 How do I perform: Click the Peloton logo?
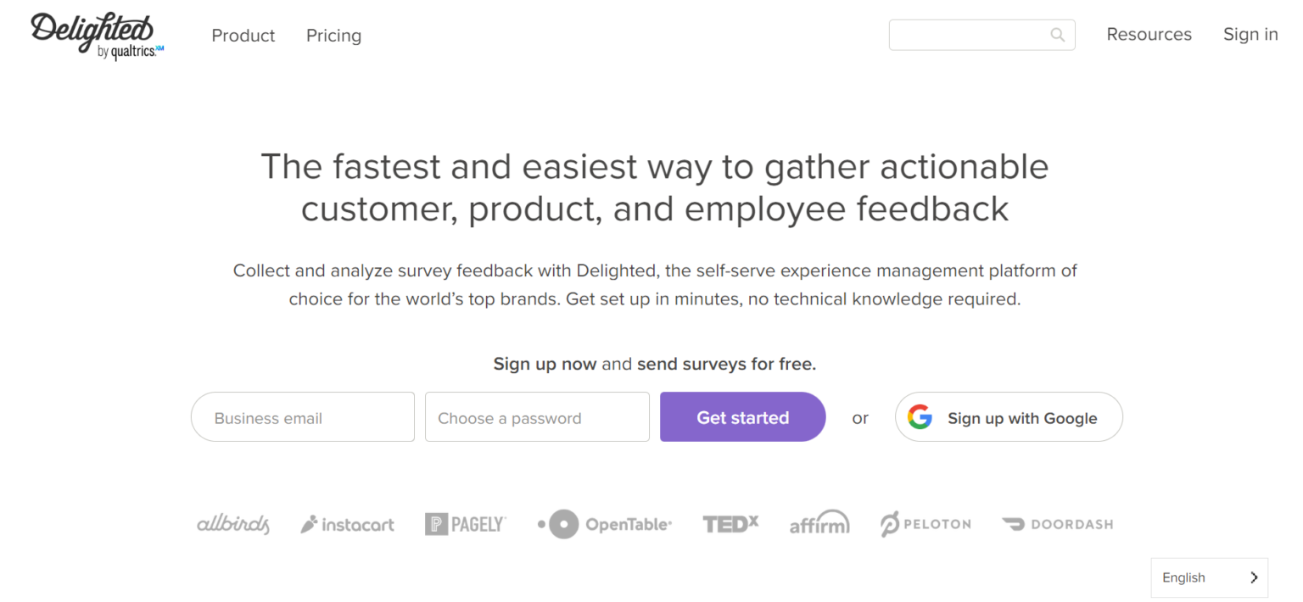tap(925, 523)
